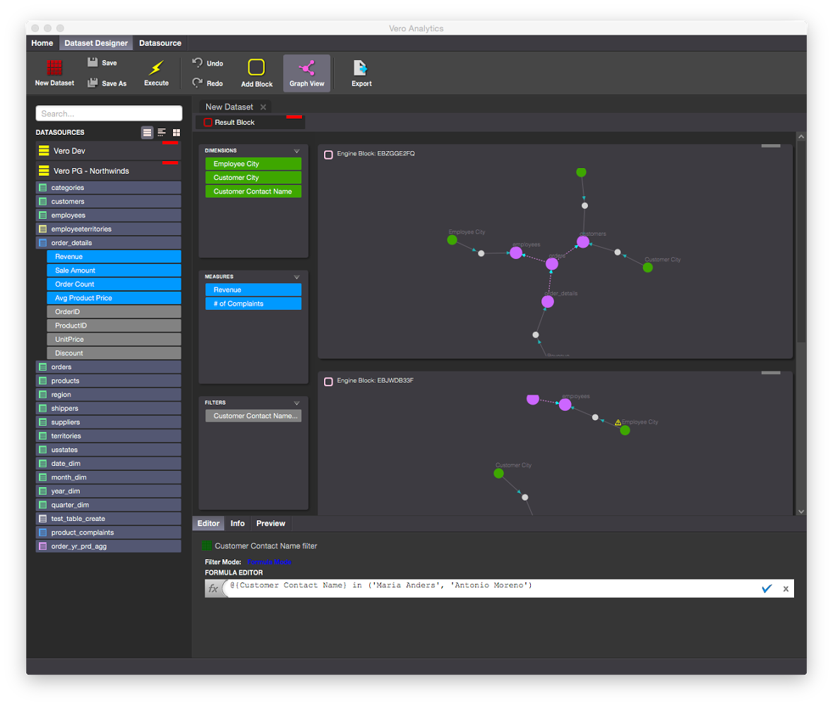833x706 pixels.
Task: Select the Customer City green node in top graph
Action: [x=647, y=268]
